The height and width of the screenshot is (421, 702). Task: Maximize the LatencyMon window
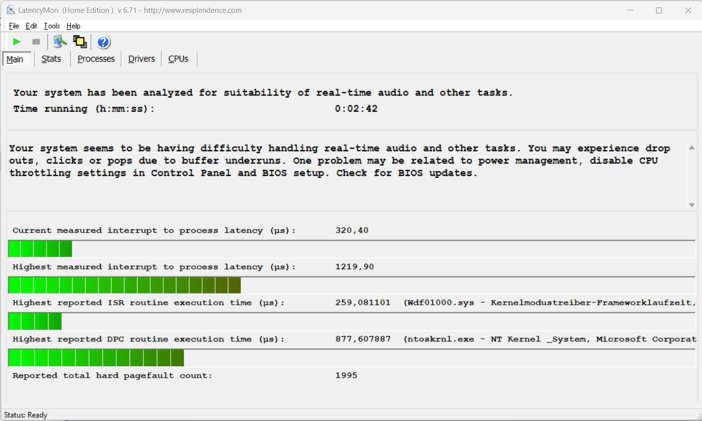[x=659, y=10]
